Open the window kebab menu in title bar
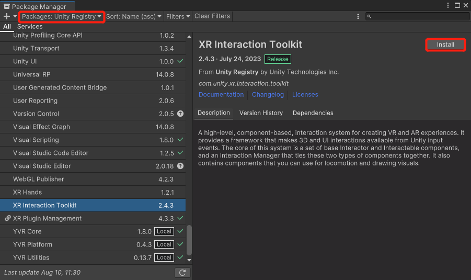Viewport: 471px width, 280px height. [448, 5]
